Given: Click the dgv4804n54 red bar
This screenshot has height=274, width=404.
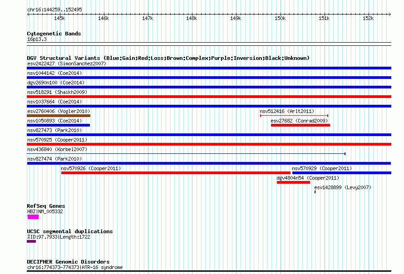Looking at the screenshot, I should [293, 182].
